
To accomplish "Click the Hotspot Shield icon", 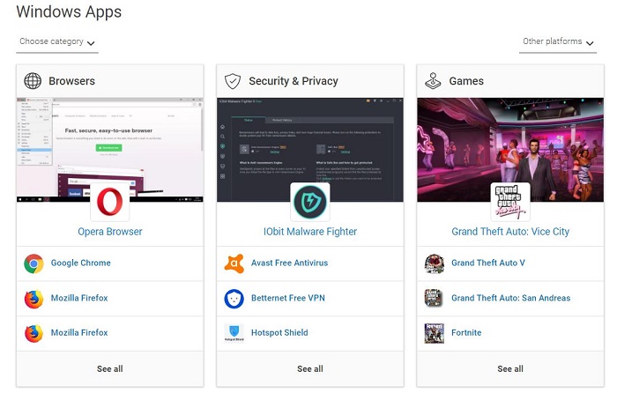I will pos(234,333).
